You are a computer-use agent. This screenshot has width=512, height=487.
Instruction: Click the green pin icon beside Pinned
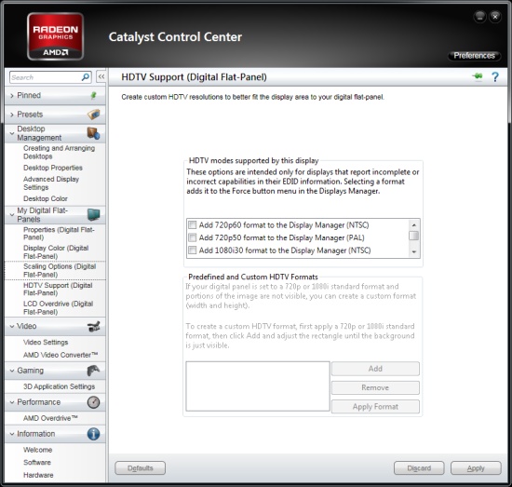point(93,95)
